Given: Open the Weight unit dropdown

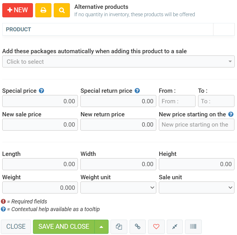Looking at the screenshot, I should point(118,187).
